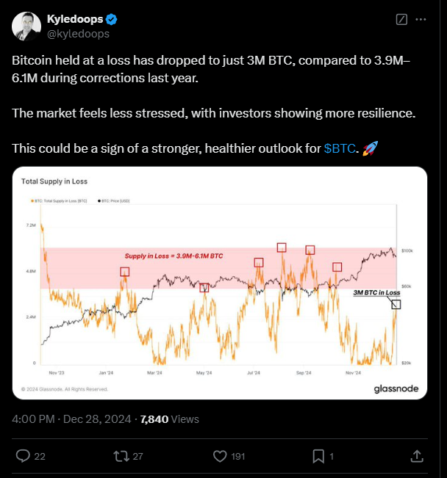Open the 4:00 PM Dec 28, 2024 timestamp

(71, 419)
